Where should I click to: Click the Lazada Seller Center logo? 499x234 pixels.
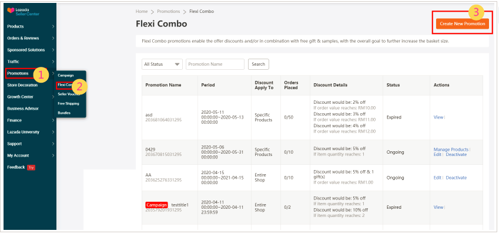23,12
